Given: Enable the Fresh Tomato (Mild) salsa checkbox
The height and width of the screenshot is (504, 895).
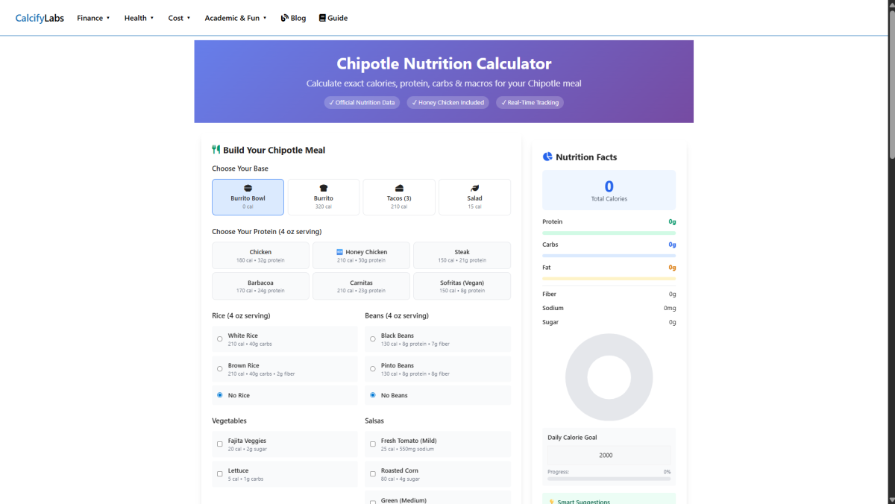Looking at the screenshot, I should [x=372, y=444].
